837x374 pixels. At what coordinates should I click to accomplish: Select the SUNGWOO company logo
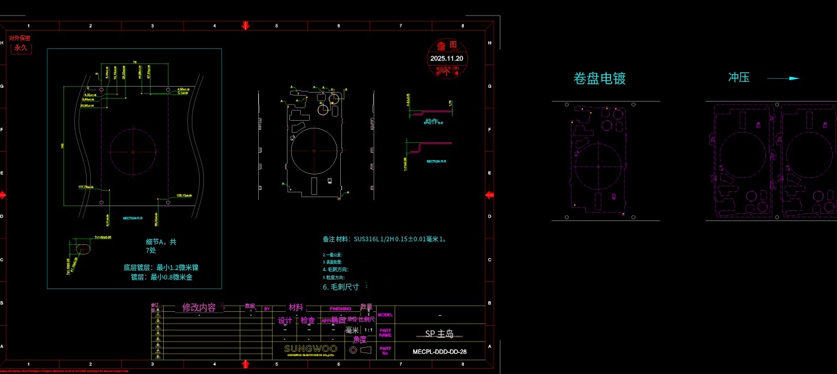point(310,349)
